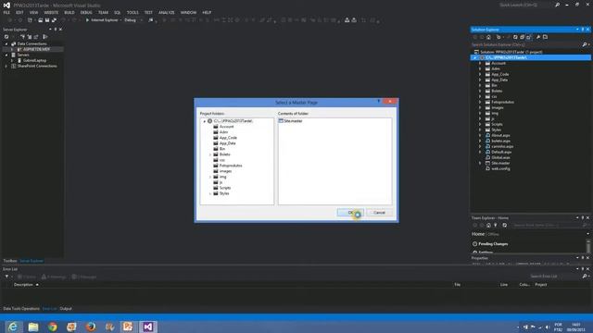Expand the Boleto folder in dialog tree
593x333 pixels.
pyautogui.click(x=210, y=154)
